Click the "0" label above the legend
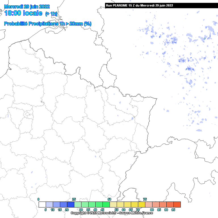The image size is (218, 218). [x=39, y=199]
